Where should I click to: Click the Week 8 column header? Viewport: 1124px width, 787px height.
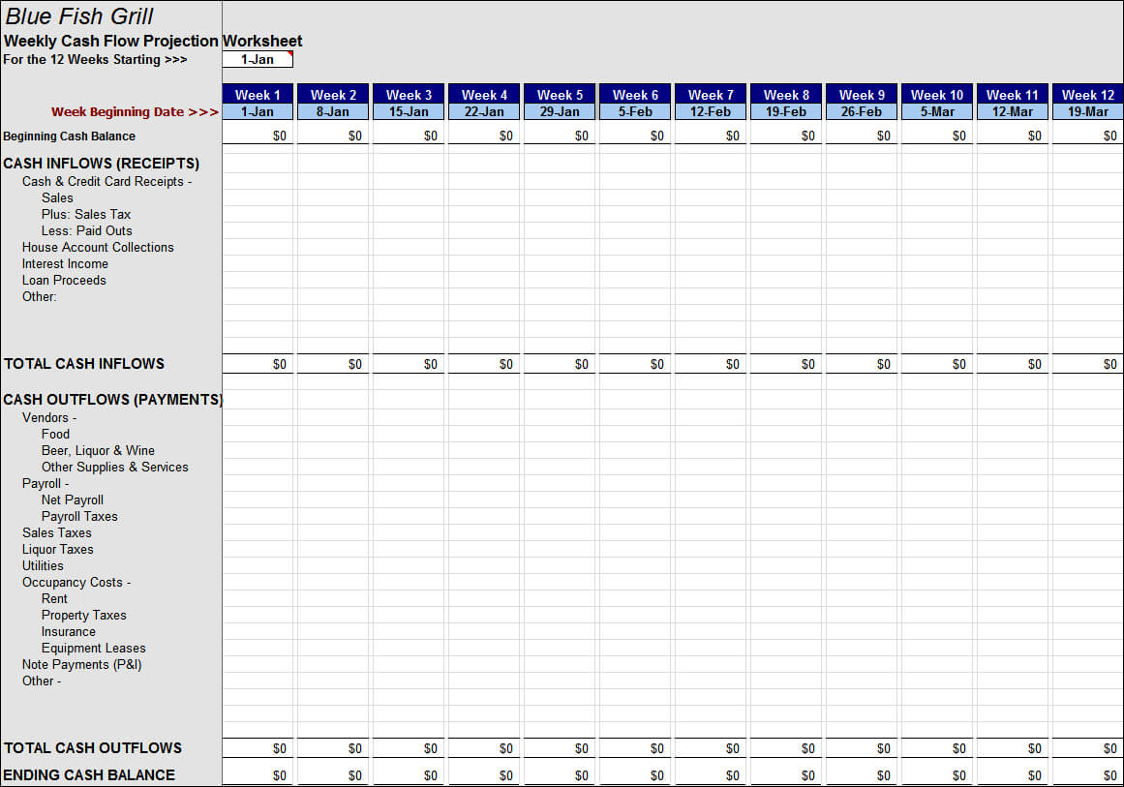pyautogui.click(x=786, y=95)
